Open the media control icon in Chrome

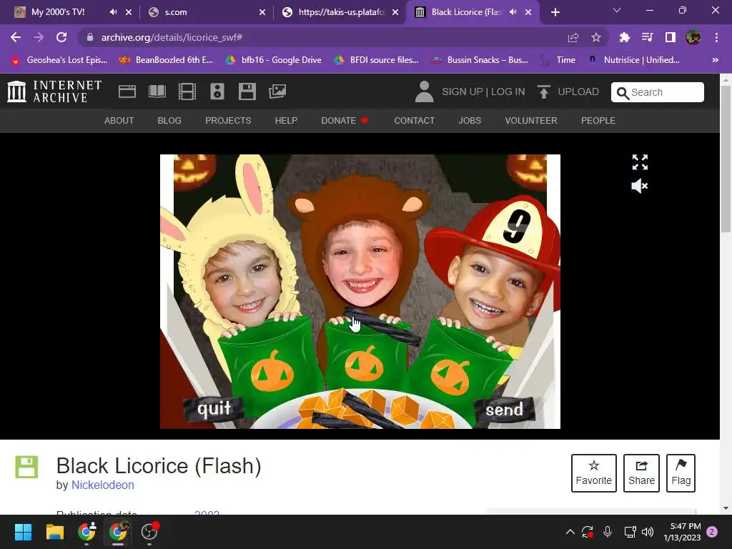point(647,37)
